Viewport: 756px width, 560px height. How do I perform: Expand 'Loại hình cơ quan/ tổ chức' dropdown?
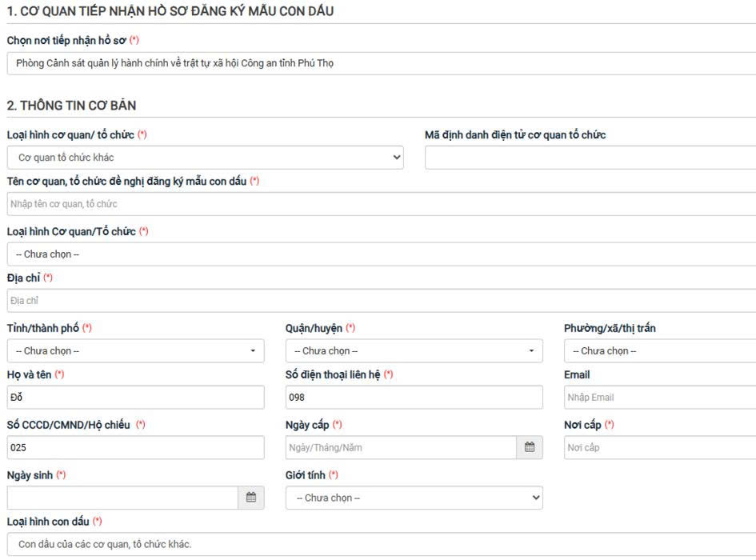coord(205,158)
